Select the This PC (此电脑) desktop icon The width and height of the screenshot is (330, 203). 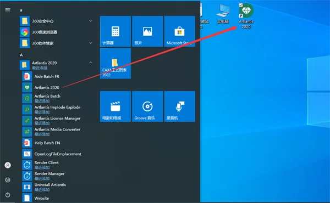click(223, 14)
